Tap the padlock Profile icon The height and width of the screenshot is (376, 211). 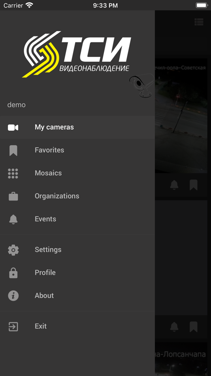13,273
